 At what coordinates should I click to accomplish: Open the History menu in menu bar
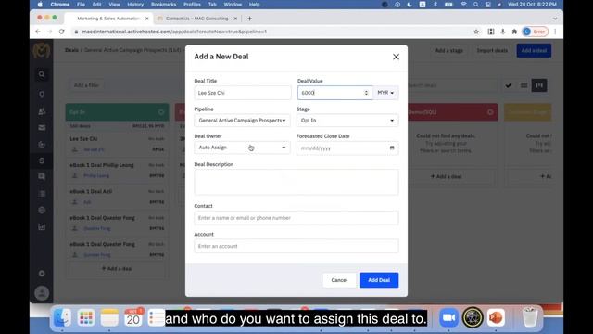tap(135, 5)
